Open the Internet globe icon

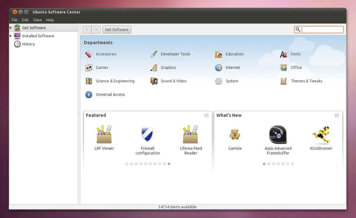click(219, 68)
